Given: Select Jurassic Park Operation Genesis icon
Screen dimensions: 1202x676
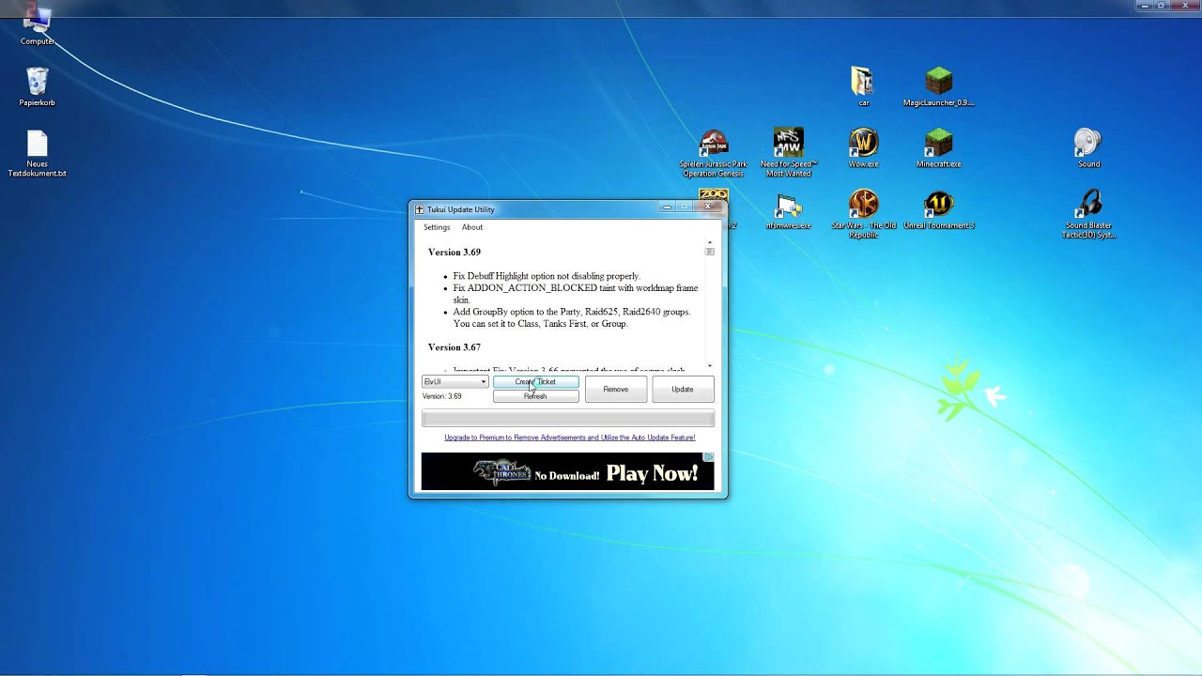Looking at the screenshot, I should (714, 153).
